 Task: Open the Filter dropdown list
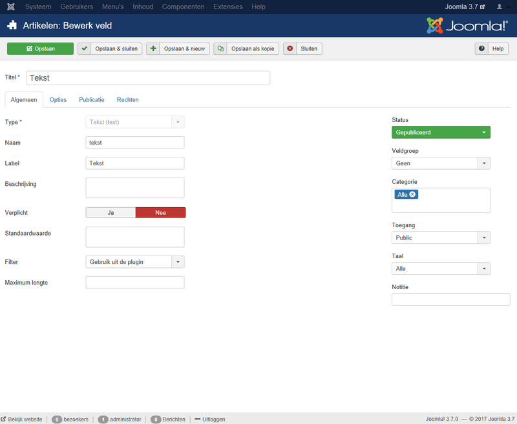135,261
